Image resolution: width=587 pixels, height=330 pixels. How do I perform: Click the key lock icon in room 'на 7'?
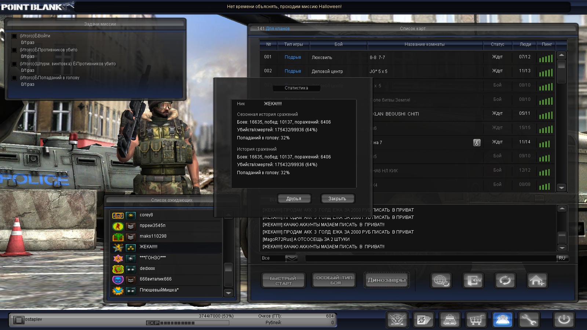click(477, 143)
